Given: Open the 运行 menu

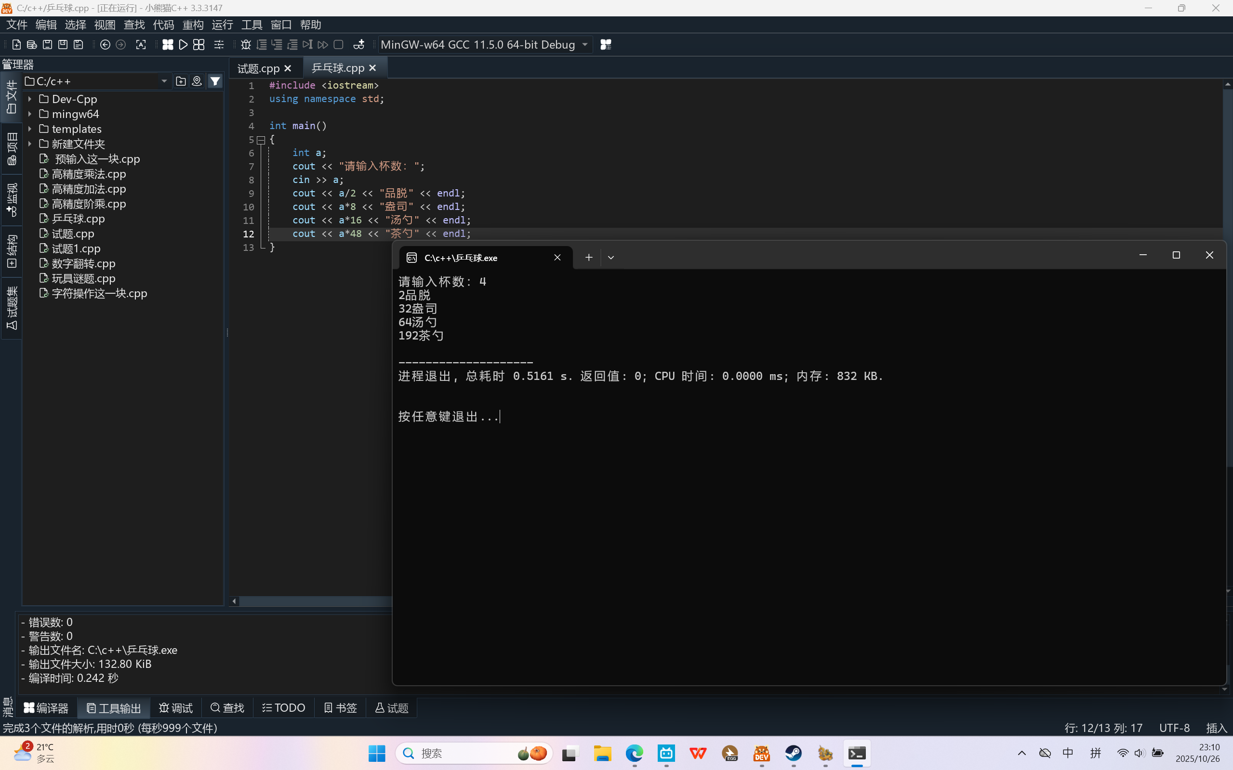Looking at the screenshot, I should (x=222, y=25).
